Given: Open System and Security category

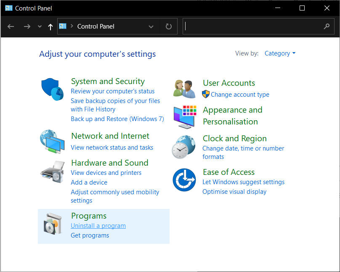Looking at the screenshot, I should 108,81.
